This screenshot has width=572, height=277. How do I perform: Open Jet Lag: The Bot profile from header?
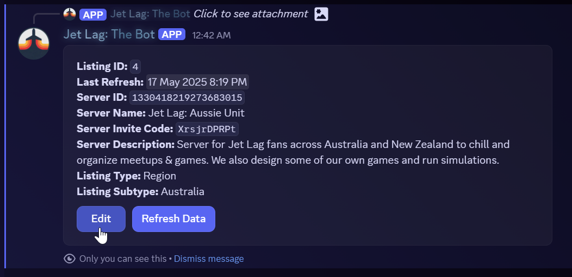tap(109, 35)
